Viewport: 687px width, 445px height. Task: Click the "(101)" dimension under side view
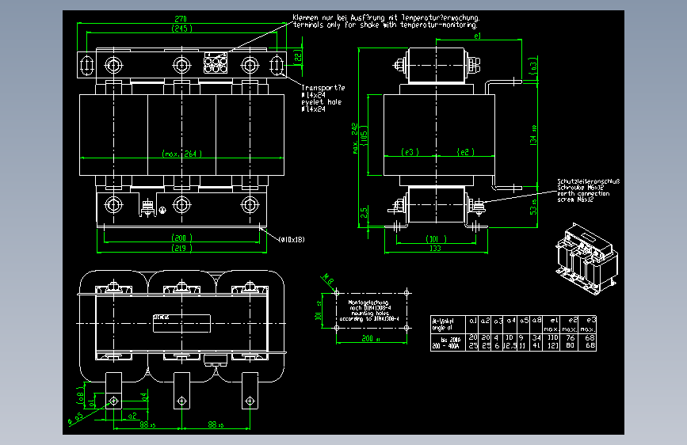pyautogui.click(x=436, y=239)
